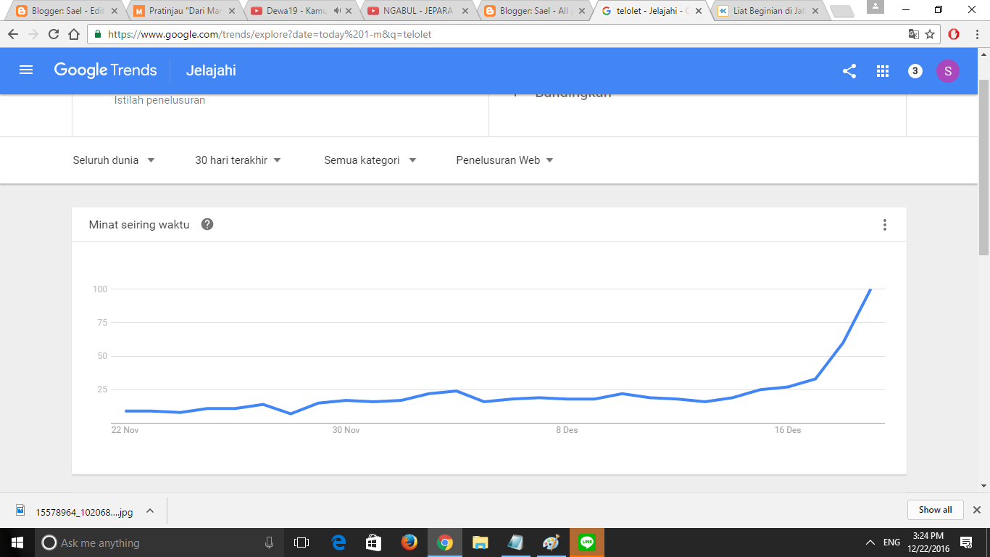Show hidden system tray icons

coord(870,542)
